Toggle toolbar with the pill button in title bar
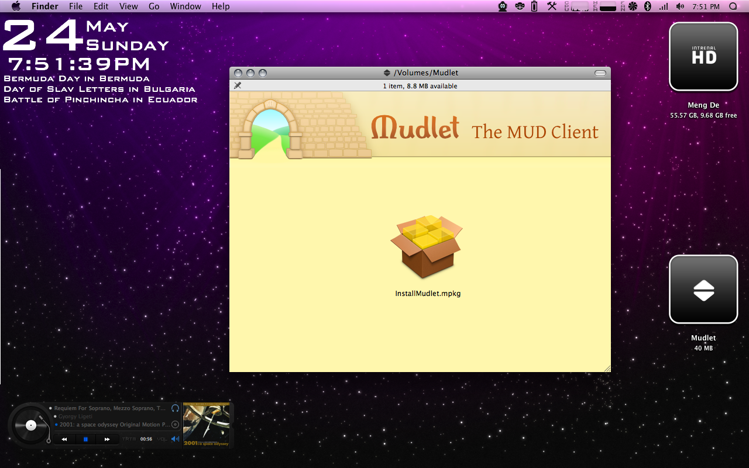The height and width of the screenshot is (468, 749). pyautogui.click(x=600, y=73)
